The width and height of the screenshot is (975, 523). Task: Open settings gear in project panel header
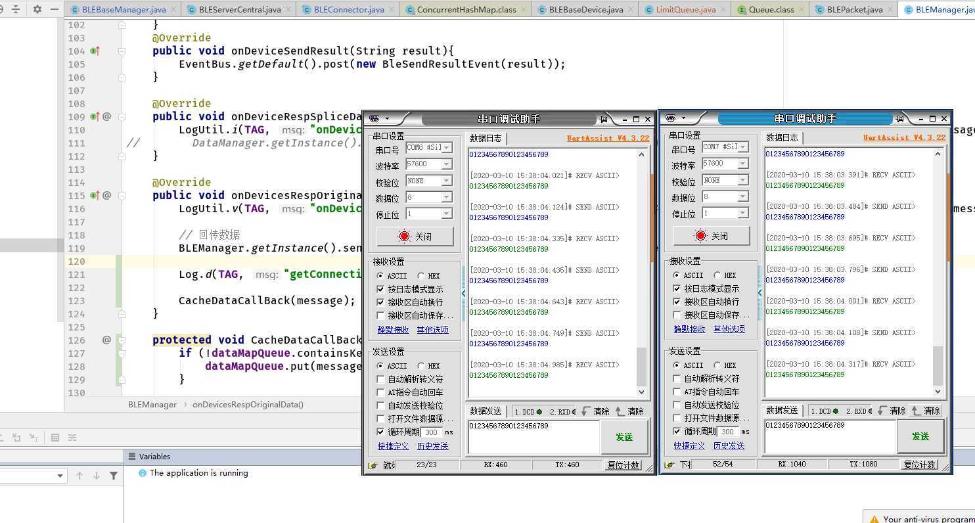(x=37, y=9)
